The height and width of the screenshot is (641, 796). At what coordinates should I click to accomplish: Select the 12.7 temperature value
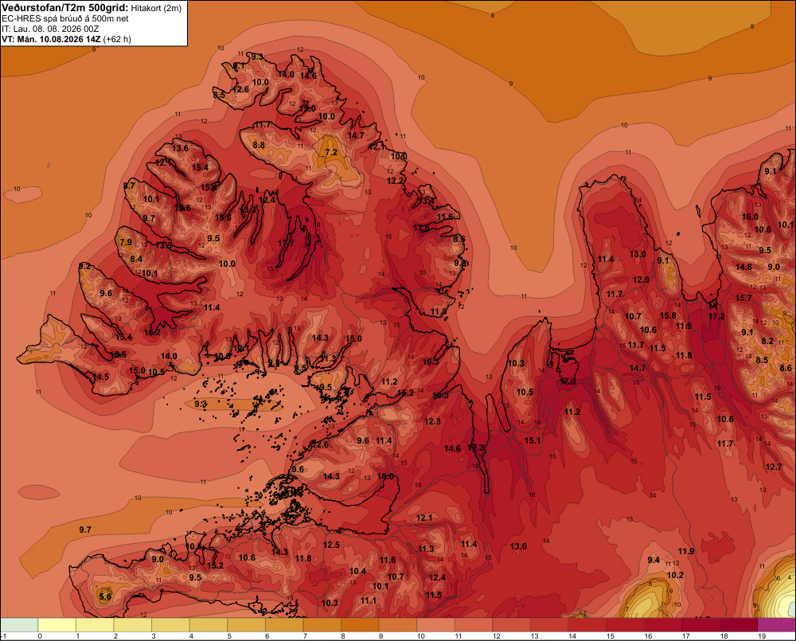(x=774, y=467)
